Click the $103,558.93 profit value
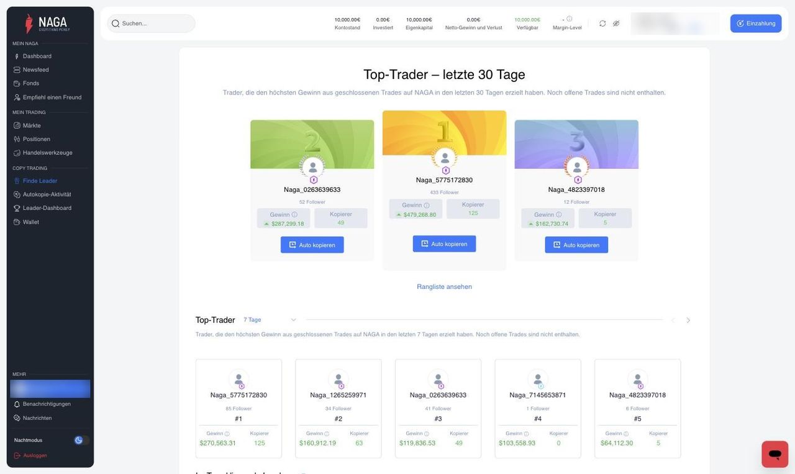The height and width of the screenshot is (474, 795). pyautogui.click(x=517, y=444)
